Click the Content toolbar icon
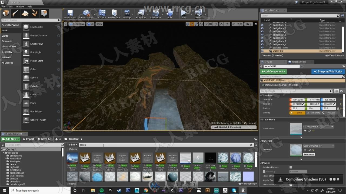The image size is (346, 194). pyautogui.click(x=102, y=14)
